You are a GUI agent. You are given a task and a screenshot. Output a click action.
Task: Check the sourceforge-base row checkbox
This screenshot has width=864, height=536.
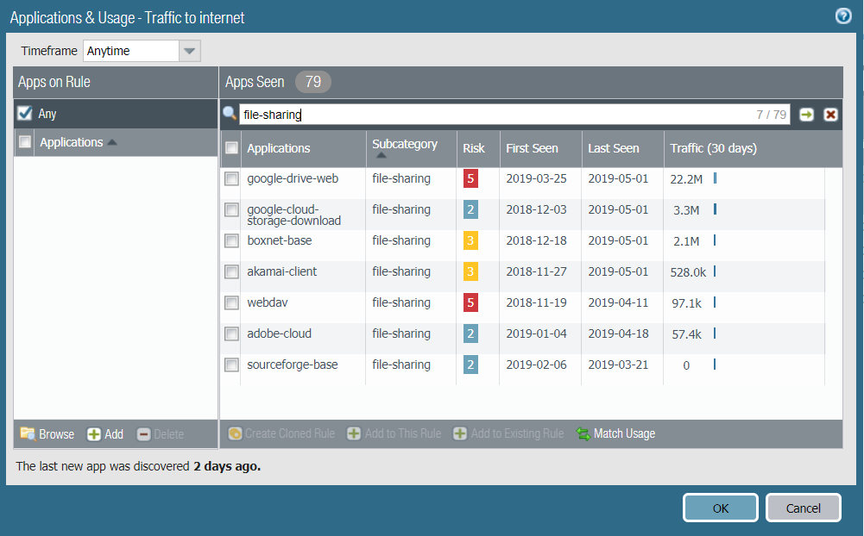(231, 365)
